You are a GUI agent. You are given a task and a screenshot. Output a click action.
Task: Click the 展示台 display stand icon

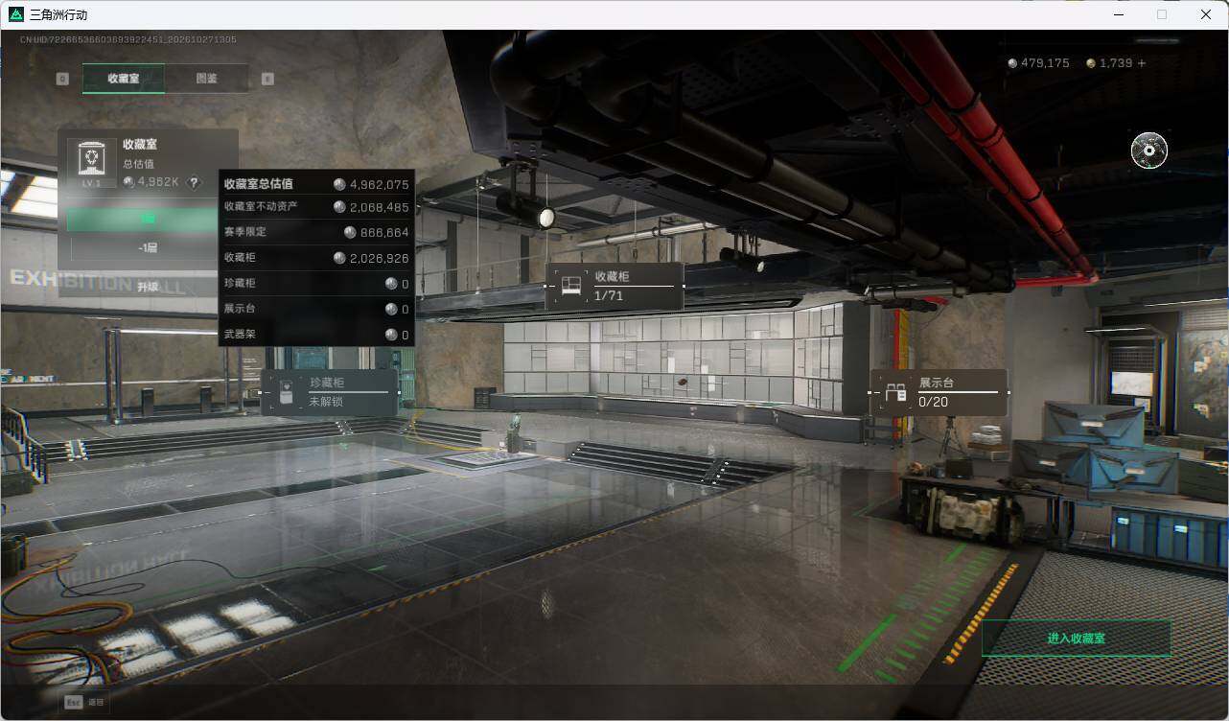(895, 392)
